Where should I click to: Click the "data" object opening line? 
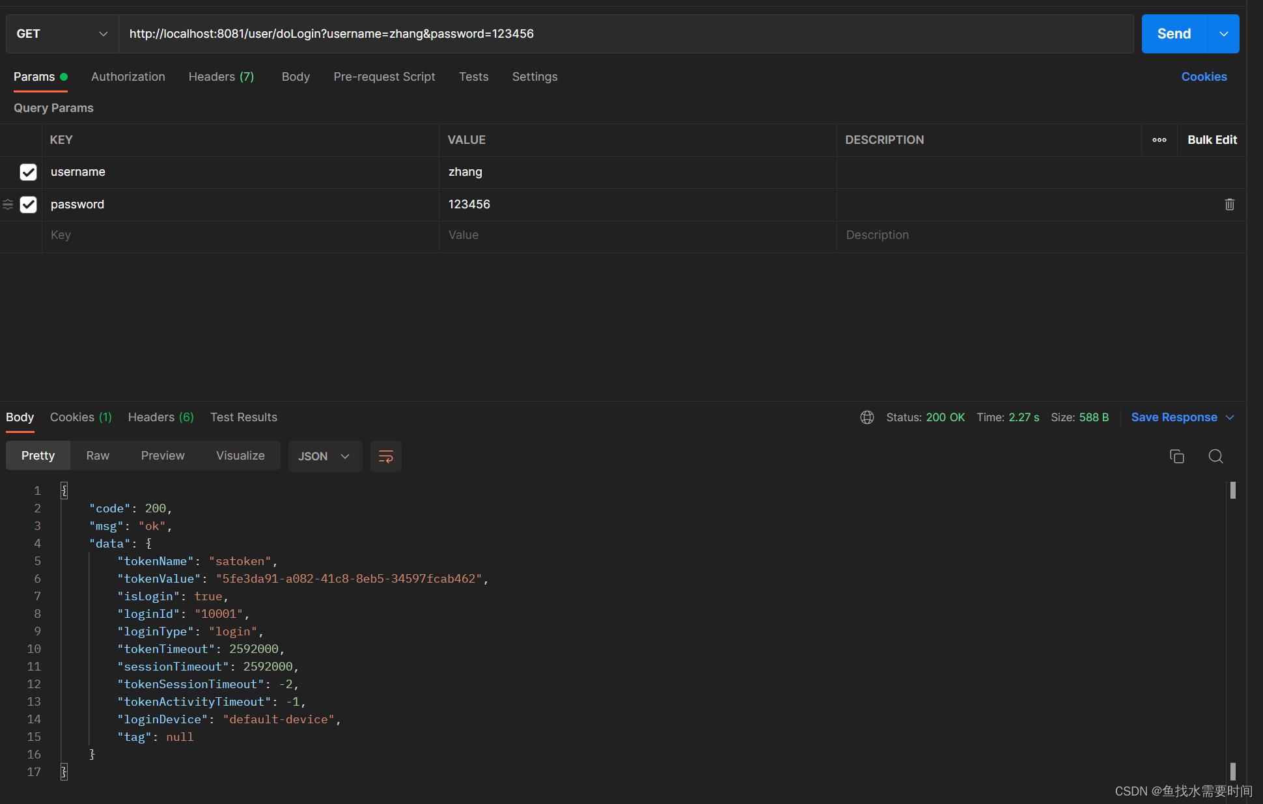[x=120, y=544]
